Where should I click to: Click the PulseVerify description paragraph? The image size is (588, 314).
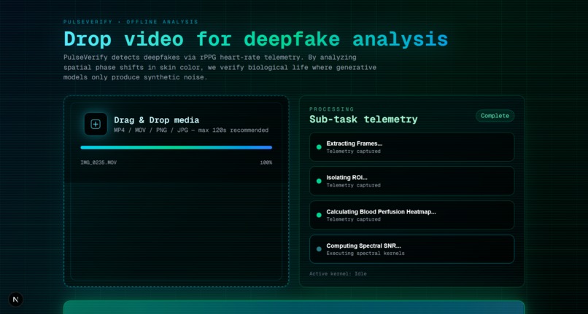tap(220, 68)
